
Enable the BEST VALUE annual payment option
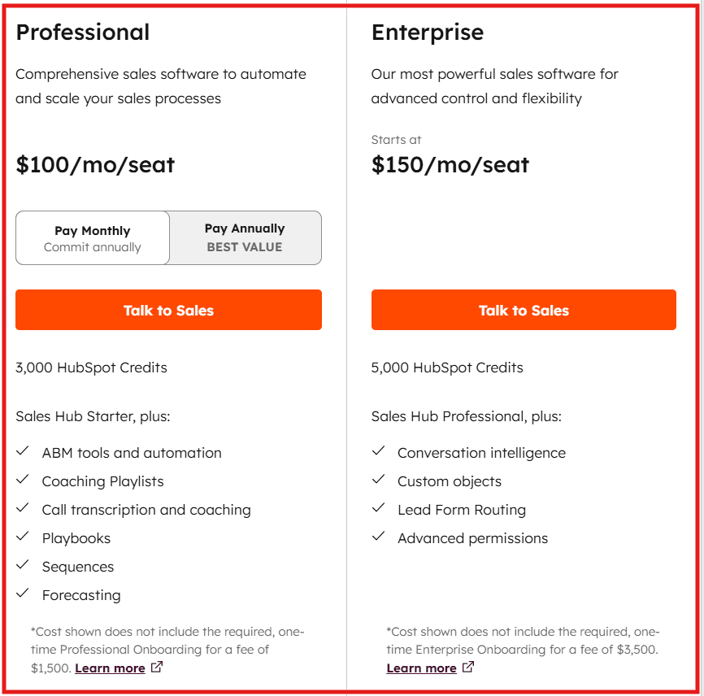pyautogui.click(x=245, y=237)
